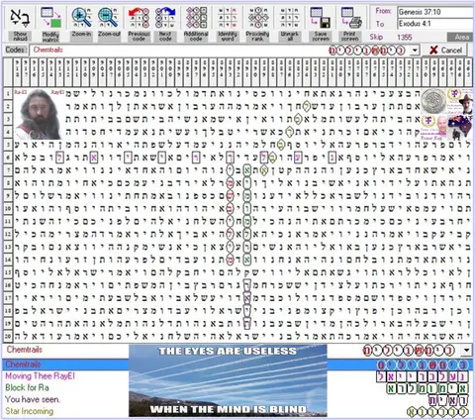Click the Cancel button
Screen dimensions: 475x420
coord(446,51)
